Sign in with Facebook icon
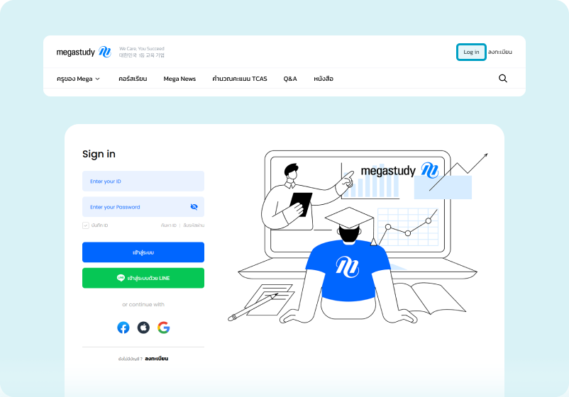This screenshot has height=397, width=569. 123,328
